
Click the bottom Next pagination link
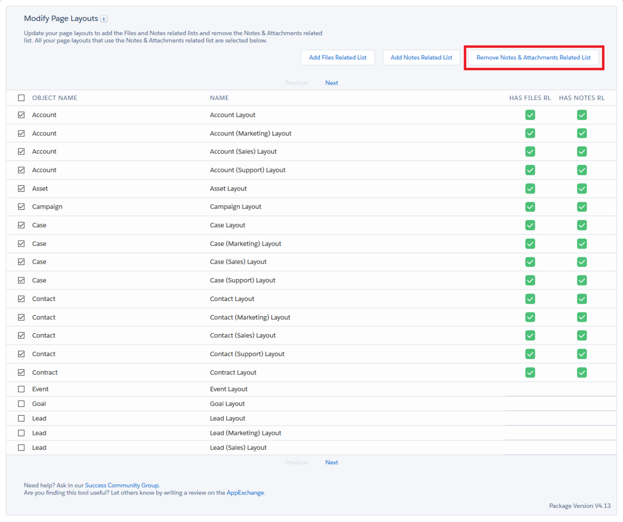(332, 462)
